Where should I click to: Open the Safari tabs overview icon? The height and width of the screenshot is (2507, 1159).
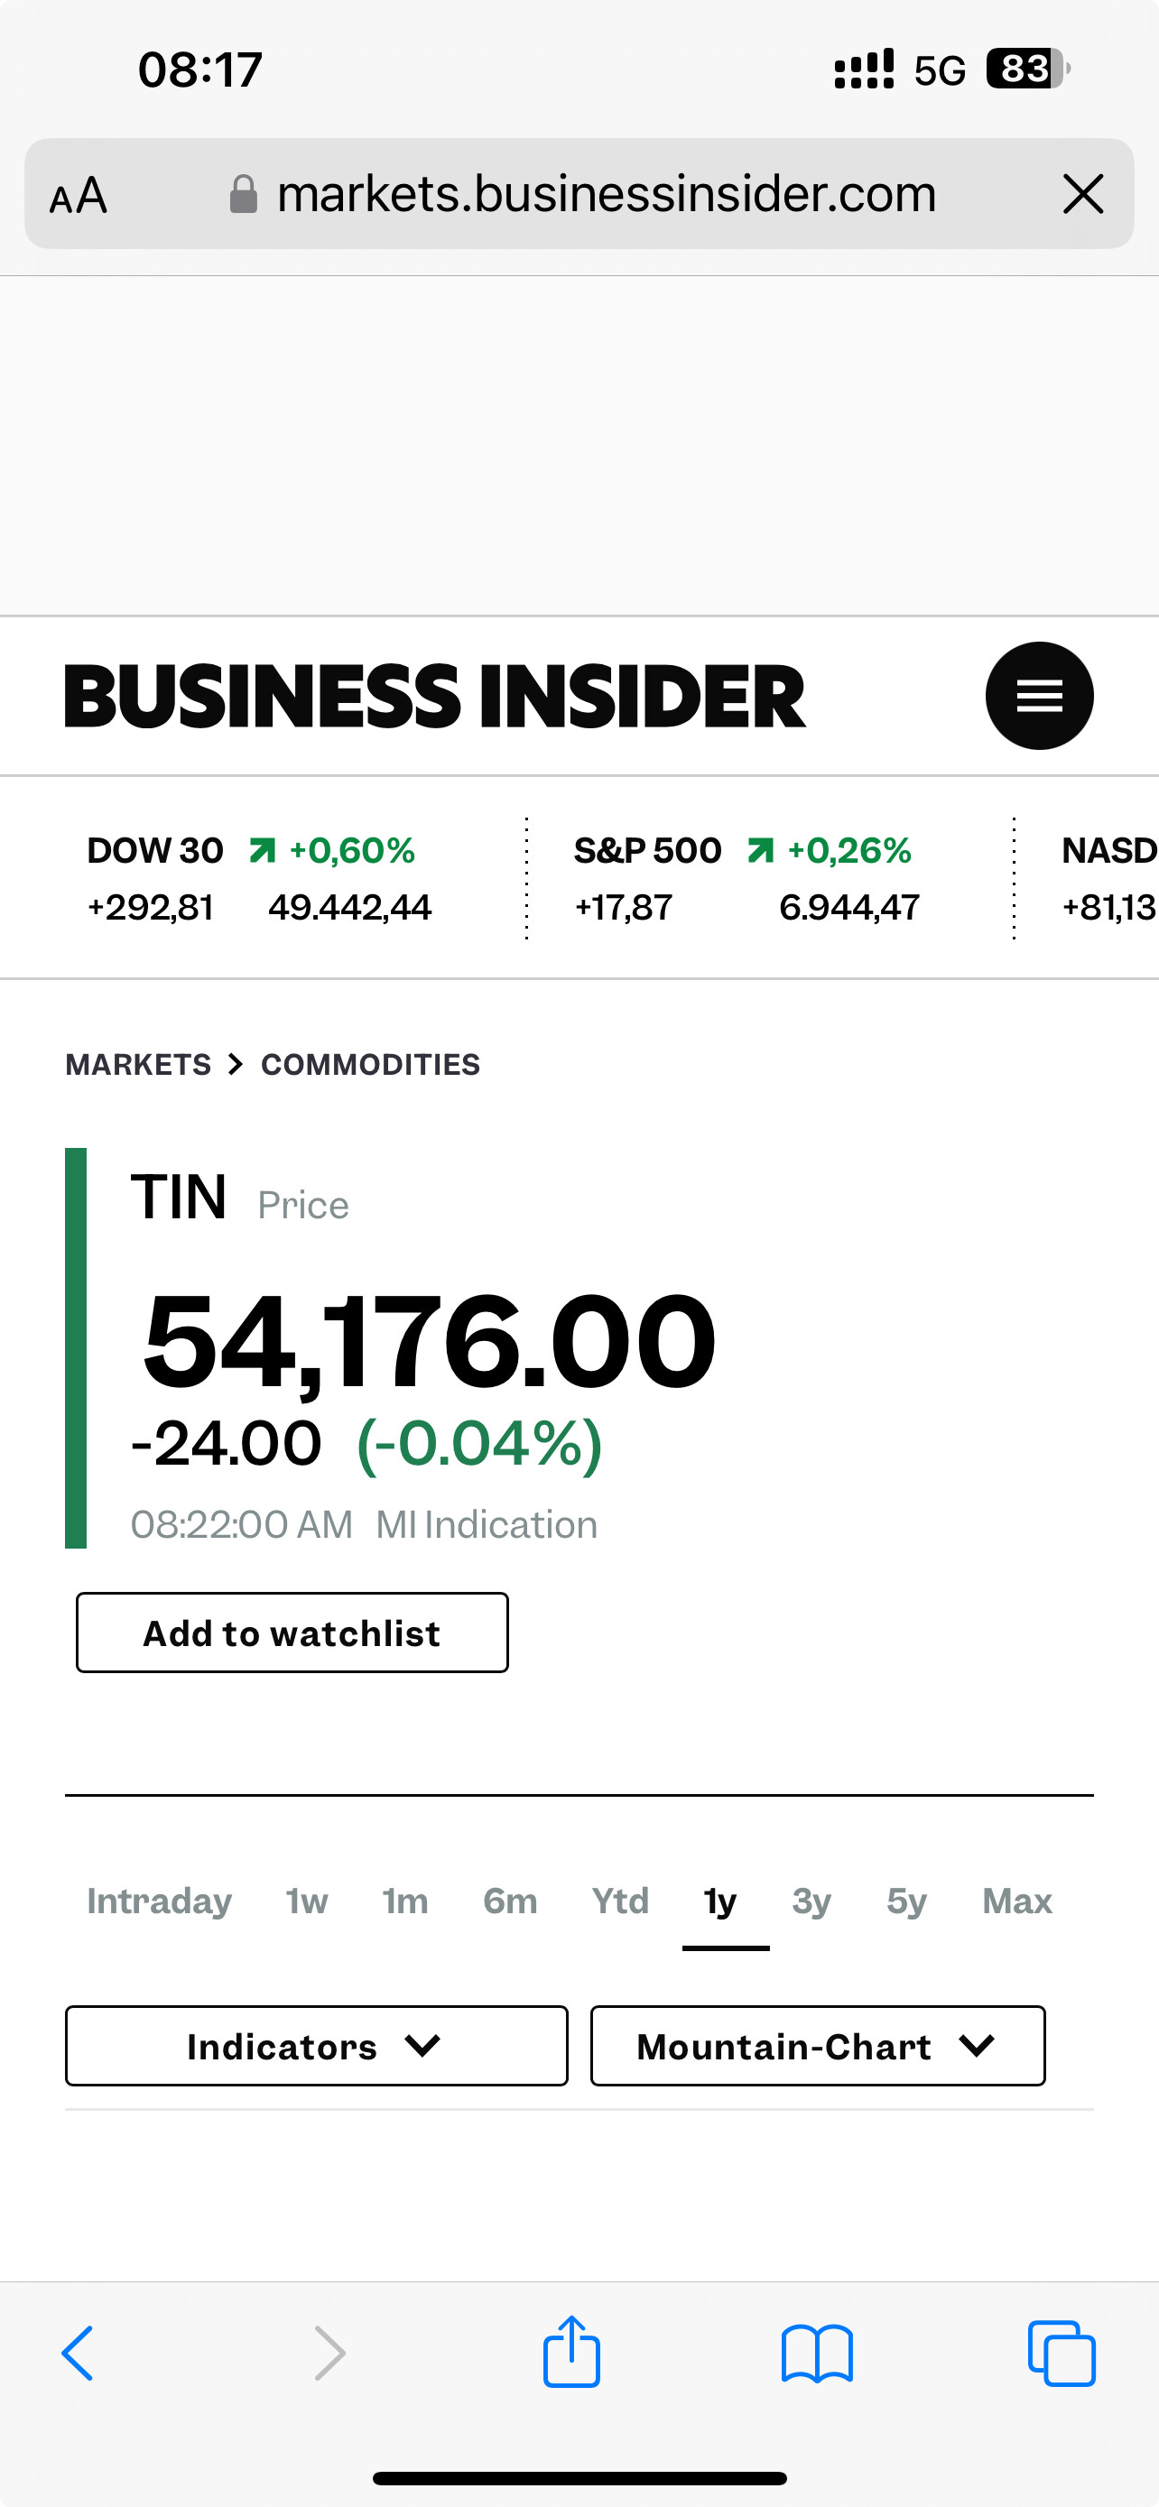[x=1061, y=2354]
